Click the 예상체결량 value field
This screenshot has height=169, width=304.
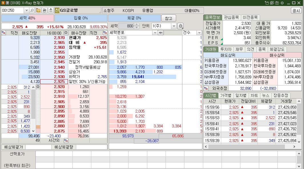pyautogui.click(x=92, y=147)
